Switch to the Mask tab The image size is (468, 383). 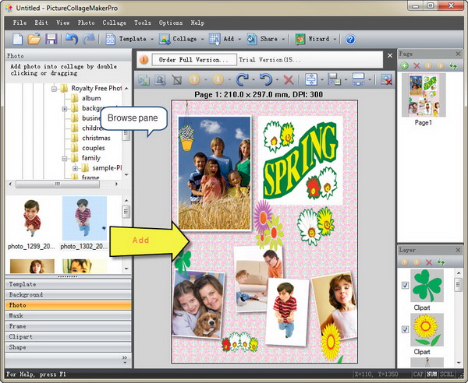coord(68,316)
